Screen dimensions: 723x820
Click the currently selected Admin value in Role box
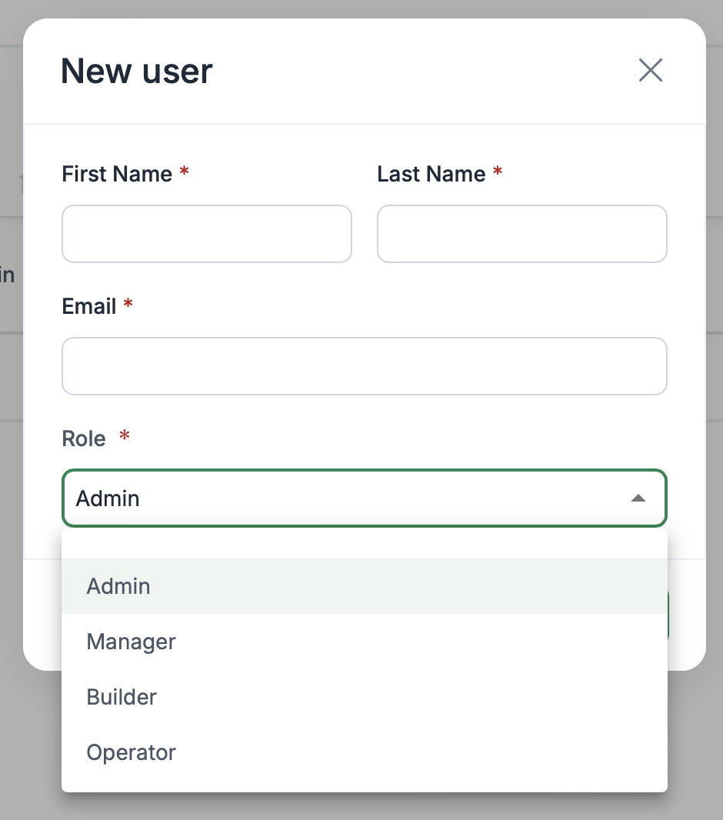[108, 498]
